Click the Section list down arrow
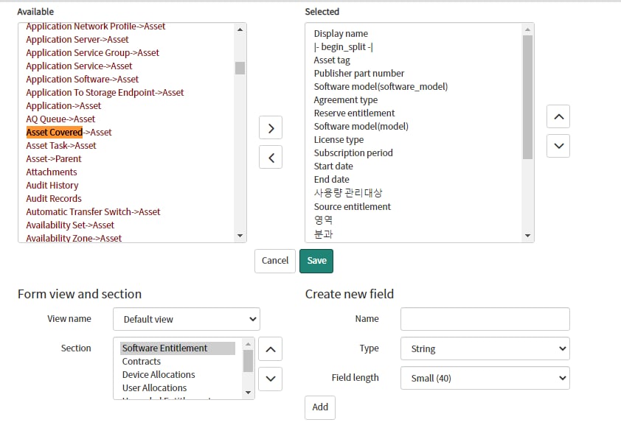Screen dimensions: 621x428 pyautogui.click(x=271, y=379)
